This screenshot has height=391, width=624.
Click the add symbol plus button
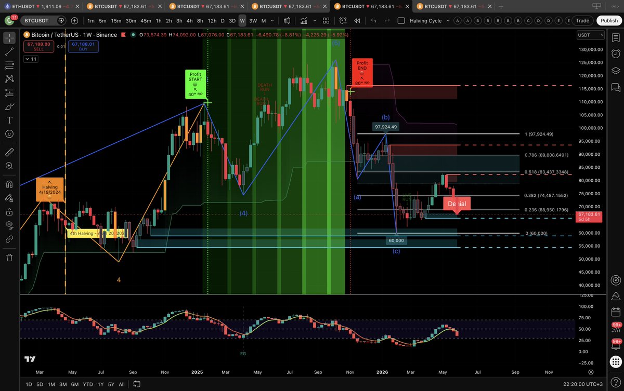pyautogui.click(x=75, y=21)
